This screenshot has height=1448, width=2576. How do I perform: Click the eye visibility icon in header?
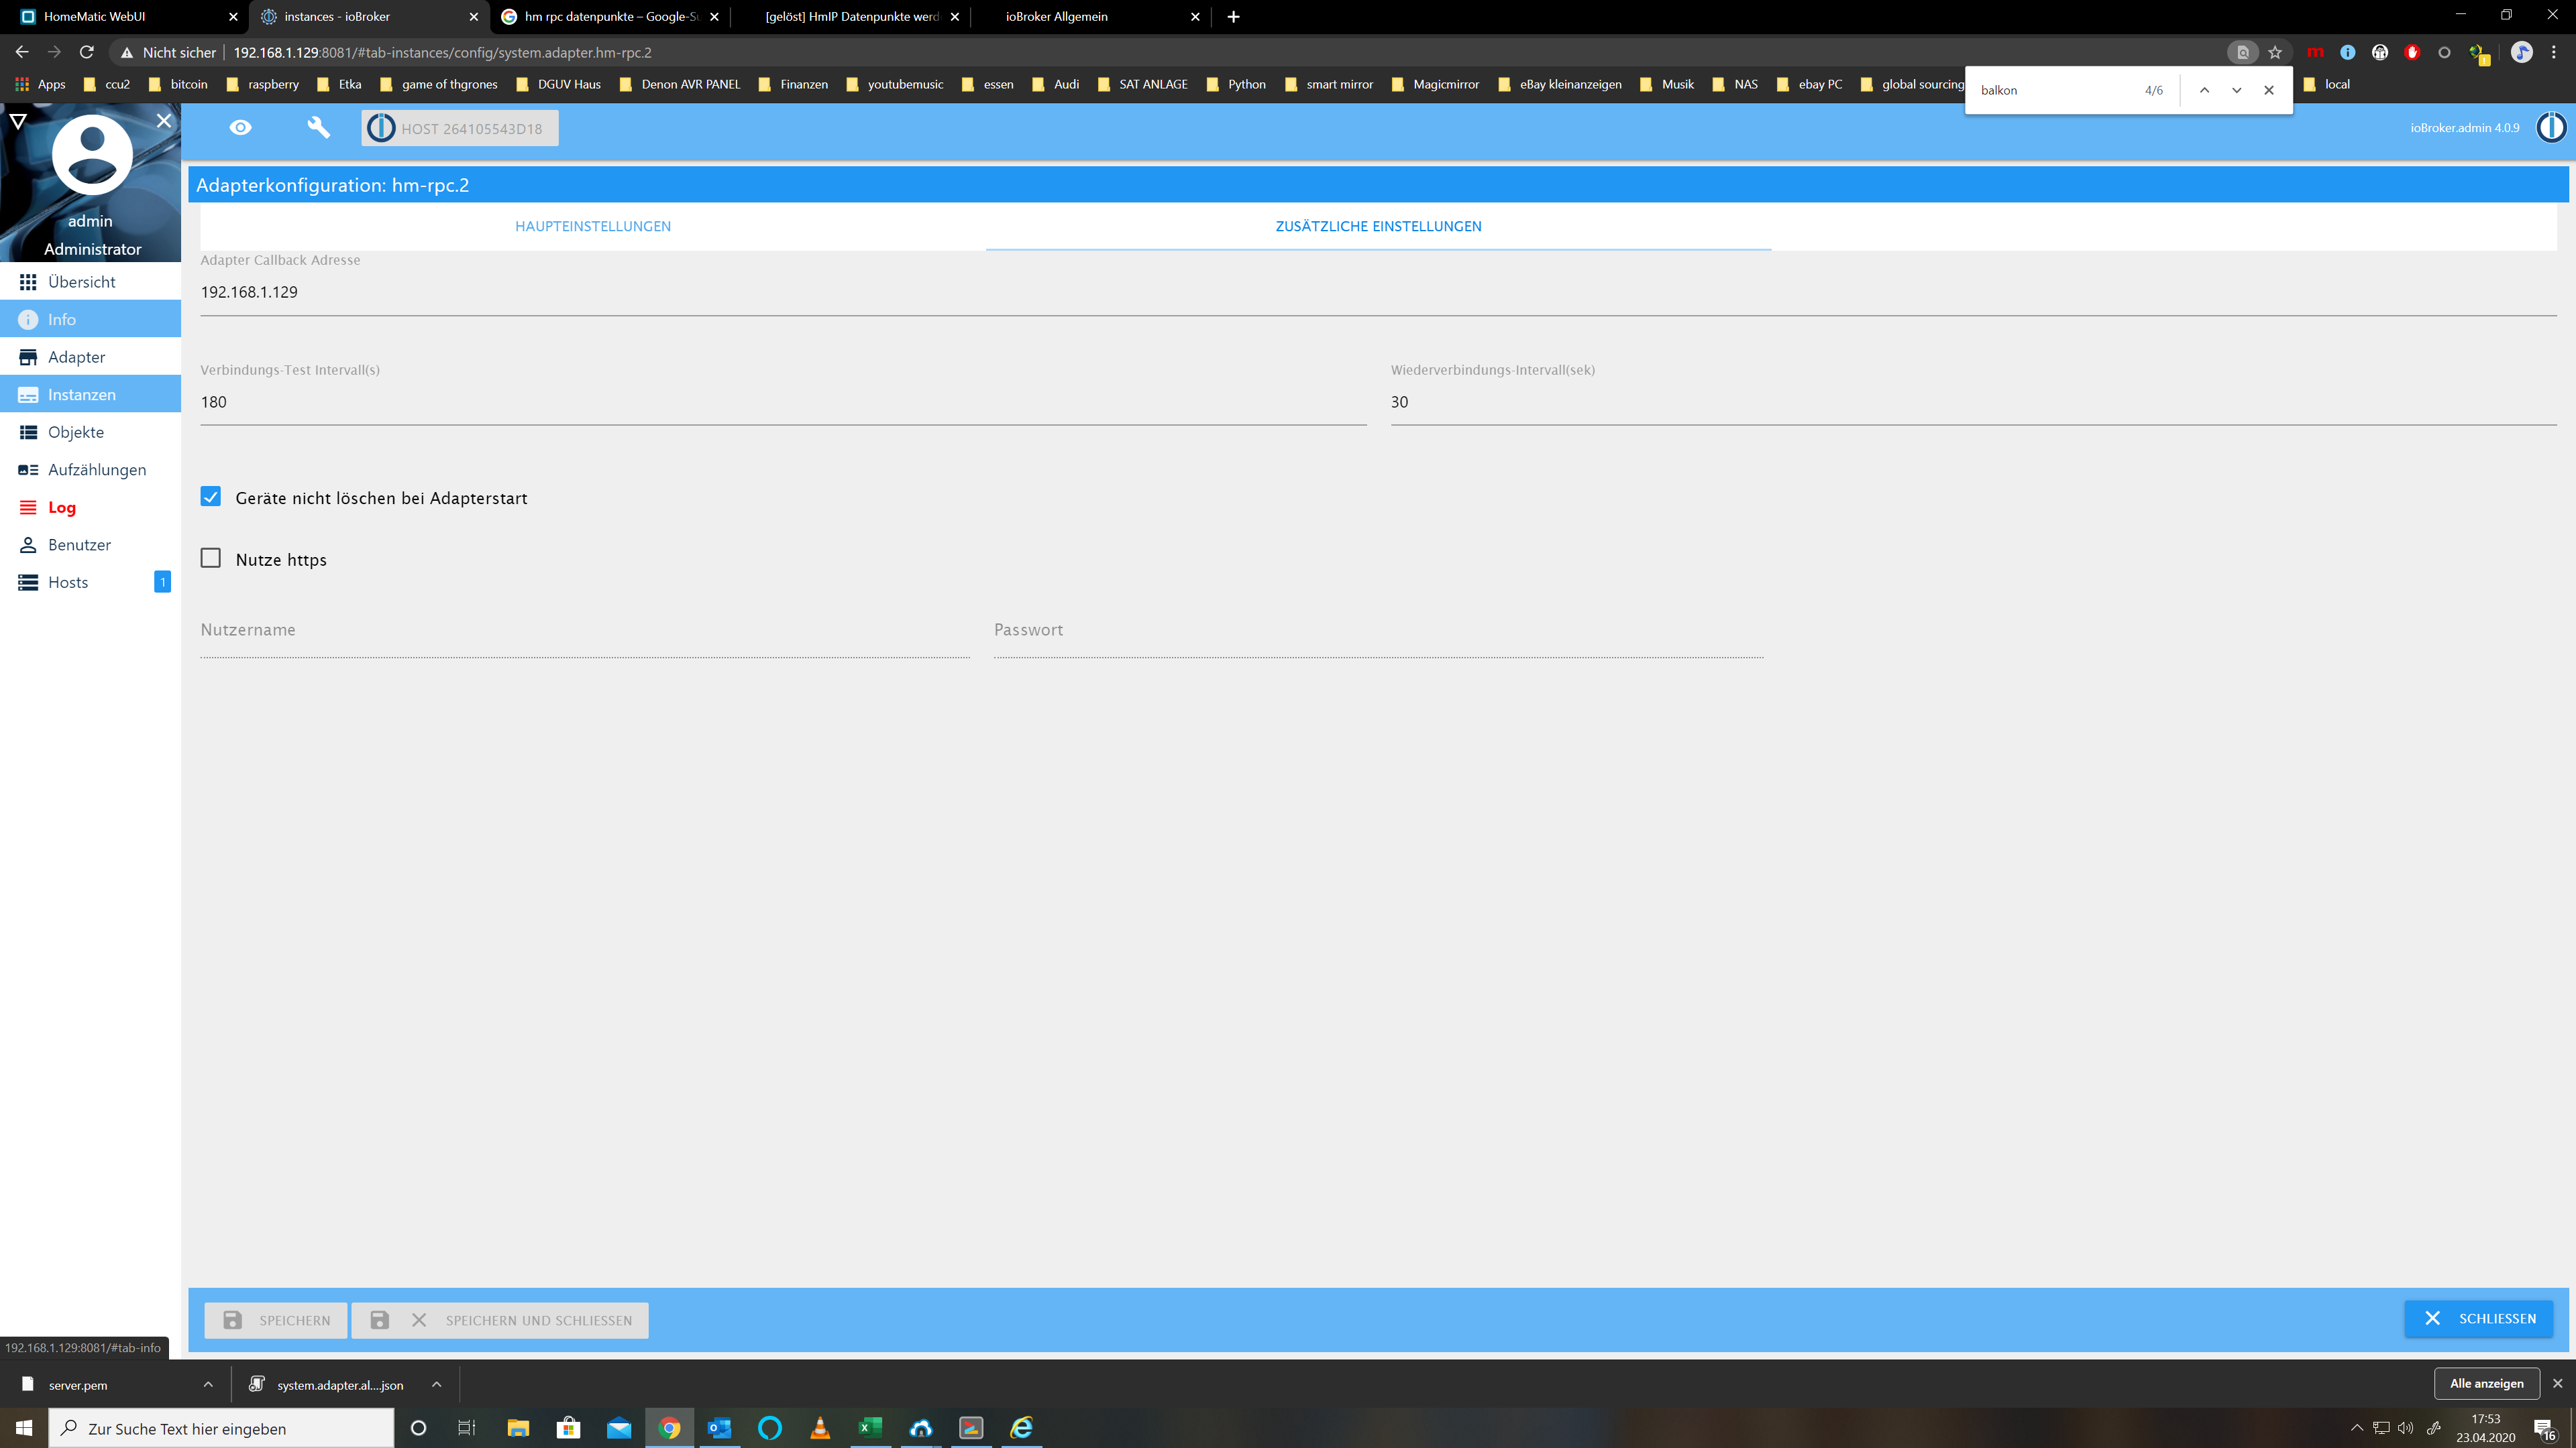[240, 128]
